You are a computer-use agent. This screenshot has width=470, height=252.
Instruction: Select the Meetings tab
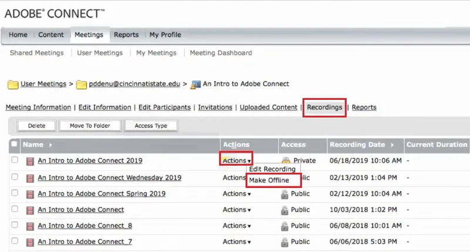tap(89, 35)
